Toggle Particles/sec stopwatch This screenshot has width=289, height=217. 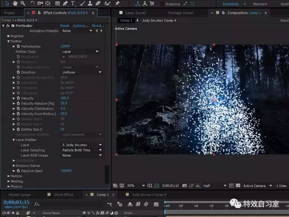click(18, 46)
